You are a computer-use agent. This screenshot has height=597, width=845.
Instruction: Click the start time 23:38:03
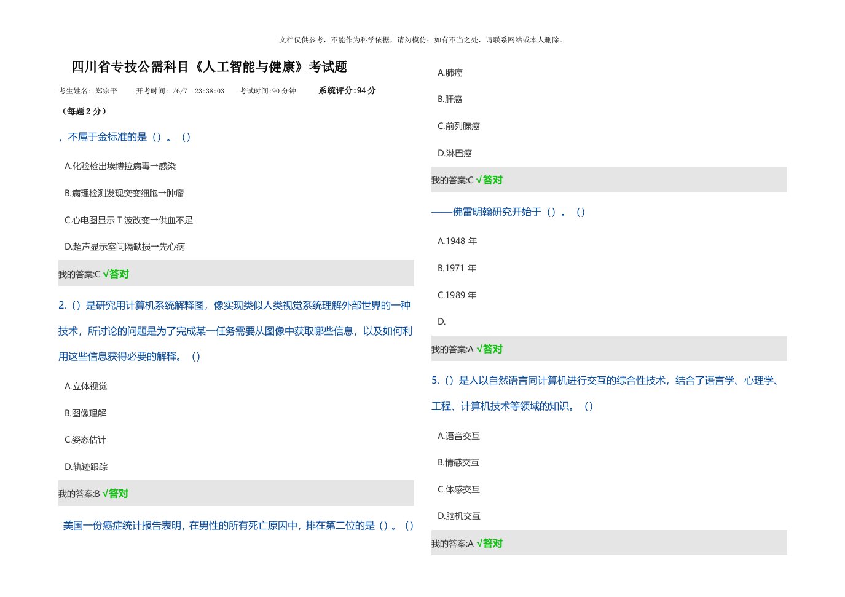210,91
